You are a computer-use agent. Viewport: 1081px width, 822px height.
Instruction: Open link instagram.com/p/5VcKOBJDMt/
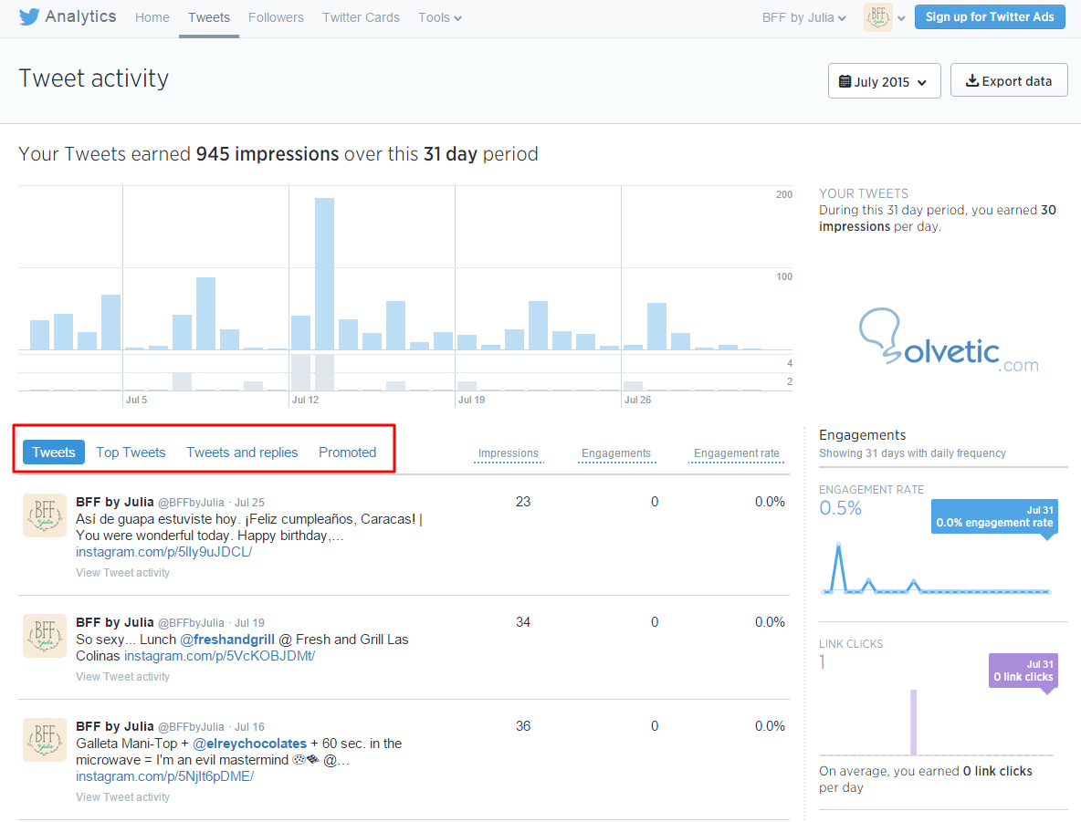[x=219, y=656]
